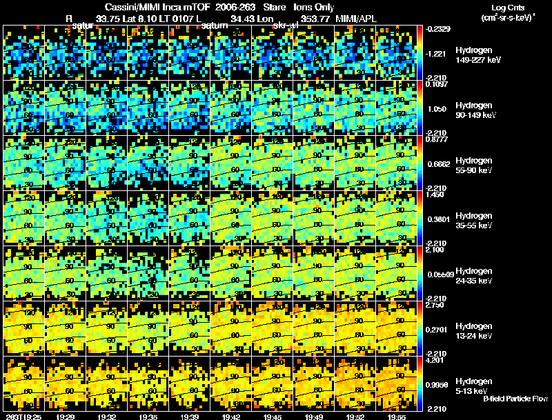The width and height of the screenshot is (552, 420).
Task: Click the '4.201' color scale value
Action: [x=435, y=360]
